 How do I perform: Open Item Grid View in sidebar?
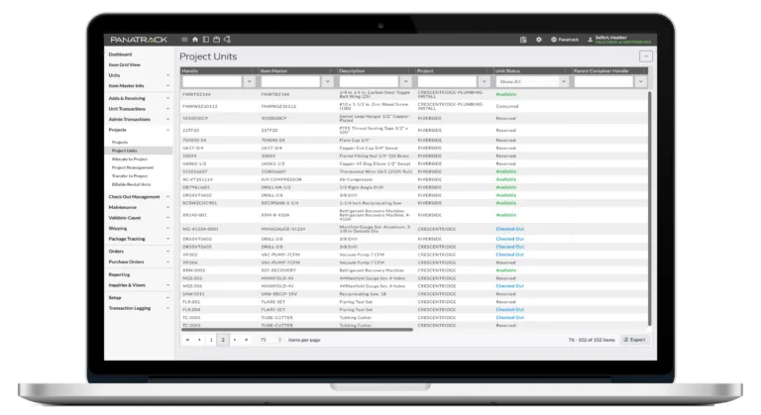click(x=125, y=64)
